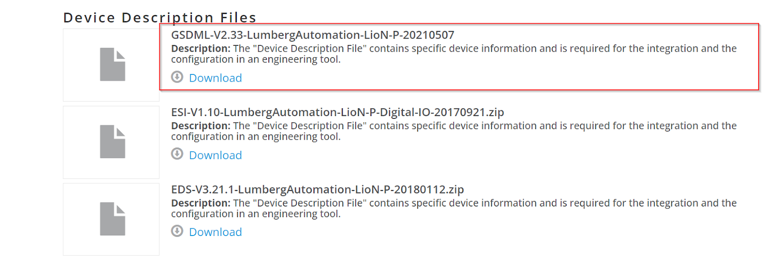
Task: Select the GSDML-V2.33-LumbergAutomation-LioN-P-20210507 title
Action: click(x=312, y=35)
